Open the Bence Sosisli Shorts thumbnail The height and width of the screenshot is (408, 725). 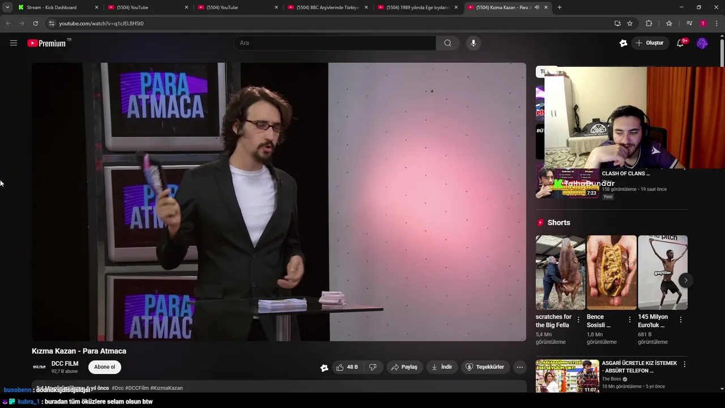pyautogui.click(x=612, y=273)
